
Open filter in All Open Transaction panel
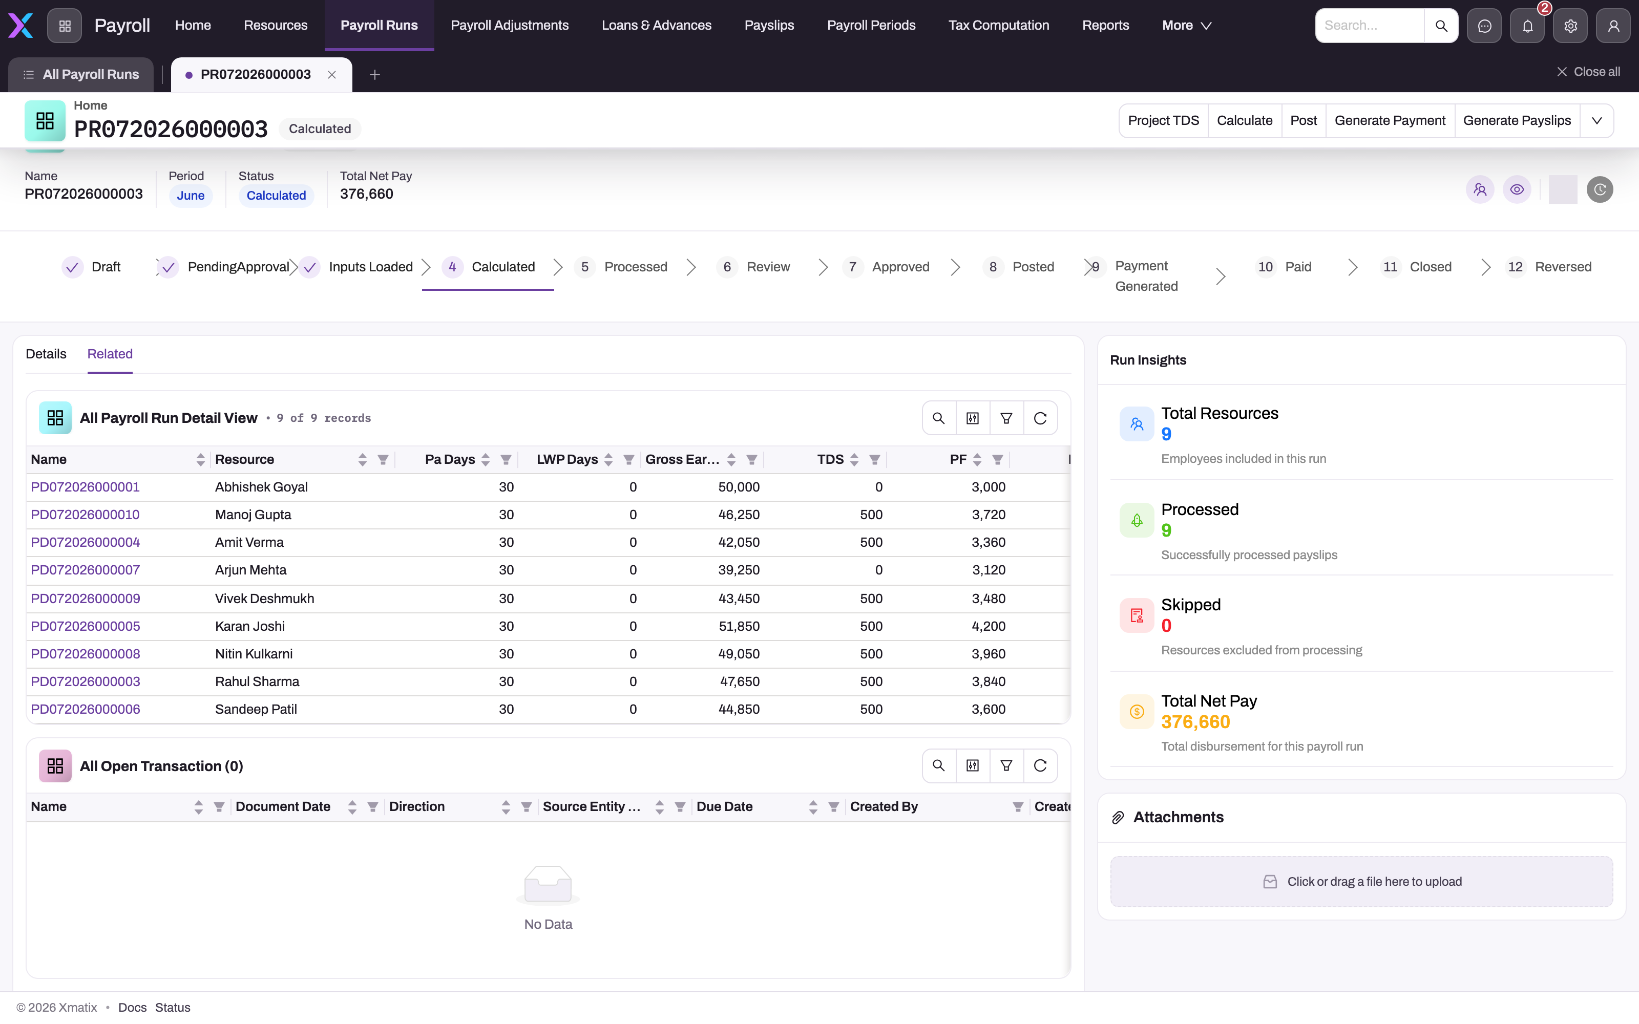click(1006, 765)
